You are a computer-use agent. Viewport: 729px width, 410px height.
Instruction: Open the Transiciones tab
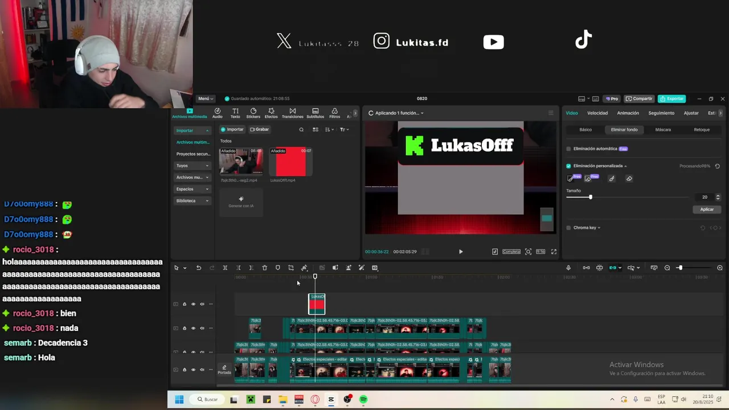293,113
